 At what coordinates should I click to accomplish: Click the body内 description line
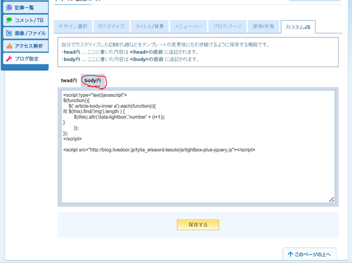130,59
